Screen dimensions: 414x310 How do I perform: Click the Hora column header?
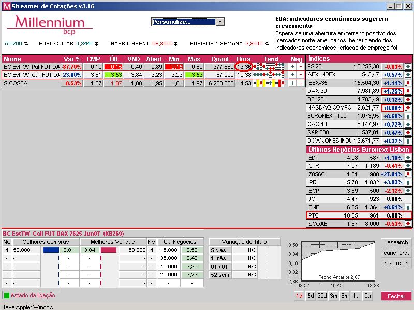pyautogui.click(x=243, y=59)
